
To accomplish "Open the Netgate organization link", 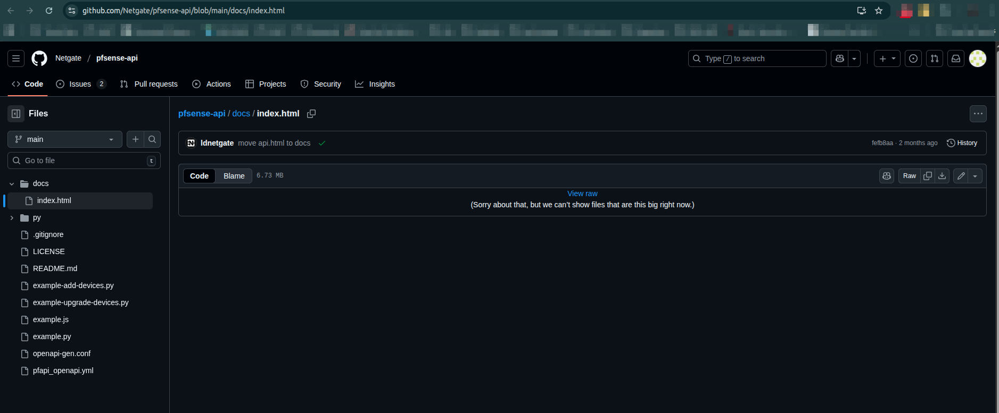I will click(x=68, y=58).
